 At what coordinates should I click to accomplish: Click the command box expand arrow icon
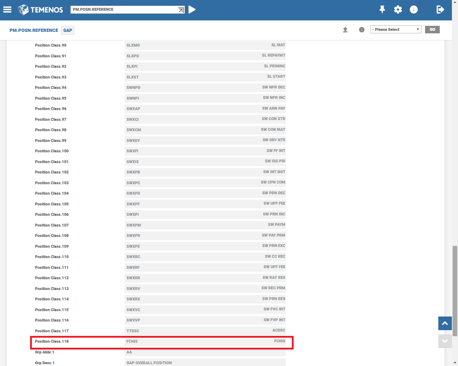point(181,10)
